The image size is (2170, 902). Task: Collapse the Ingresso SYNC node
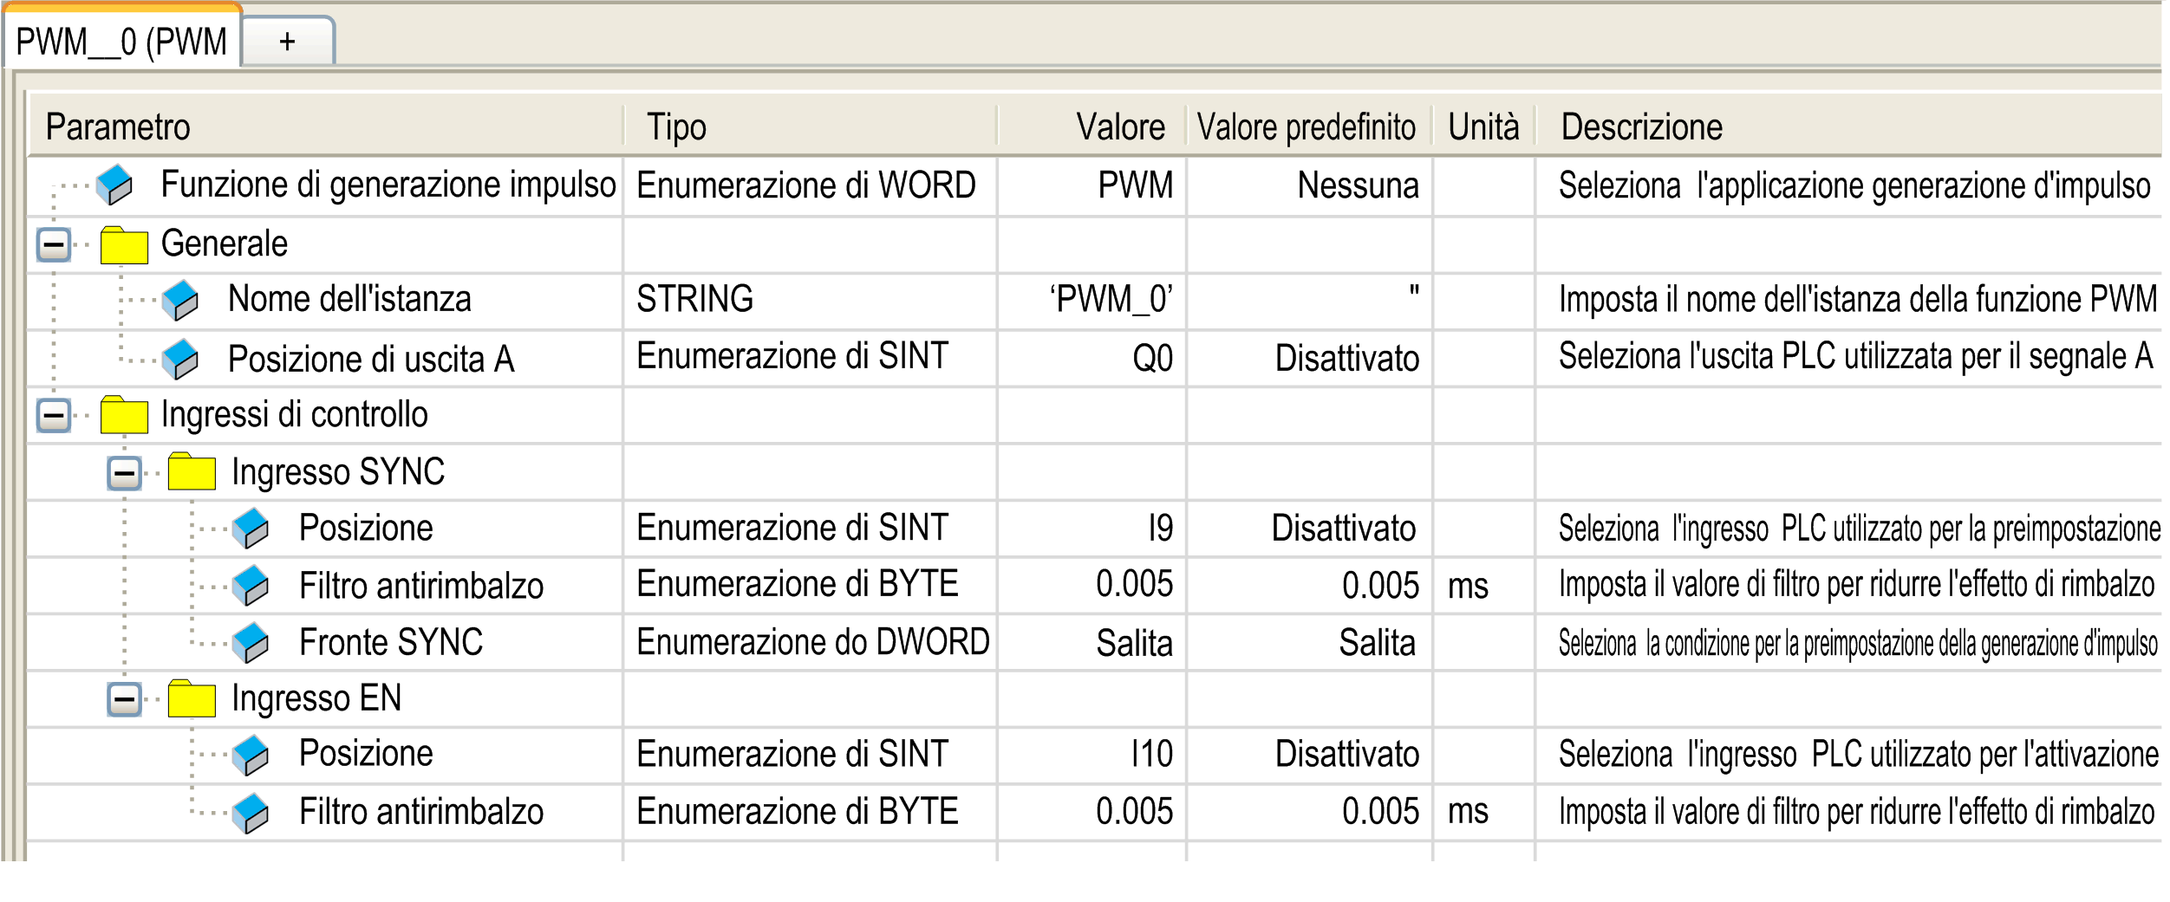click(x=124, y=473)
